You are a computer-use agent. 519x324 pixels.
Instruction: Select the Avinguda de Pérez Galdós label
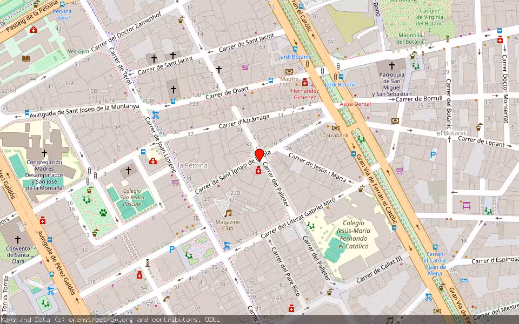tap(57, 263)
